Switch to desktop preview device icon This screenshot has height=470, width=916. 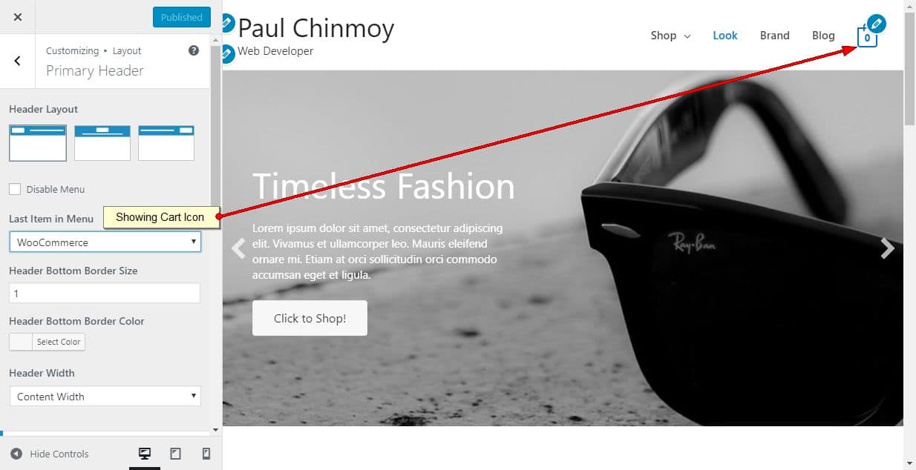click(145, 454)
